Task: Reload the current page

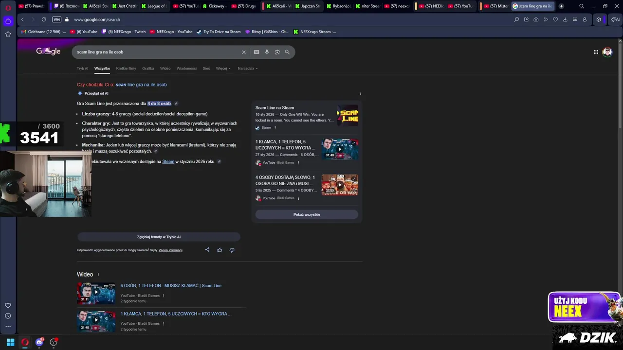Action: (x=44, y=19)
